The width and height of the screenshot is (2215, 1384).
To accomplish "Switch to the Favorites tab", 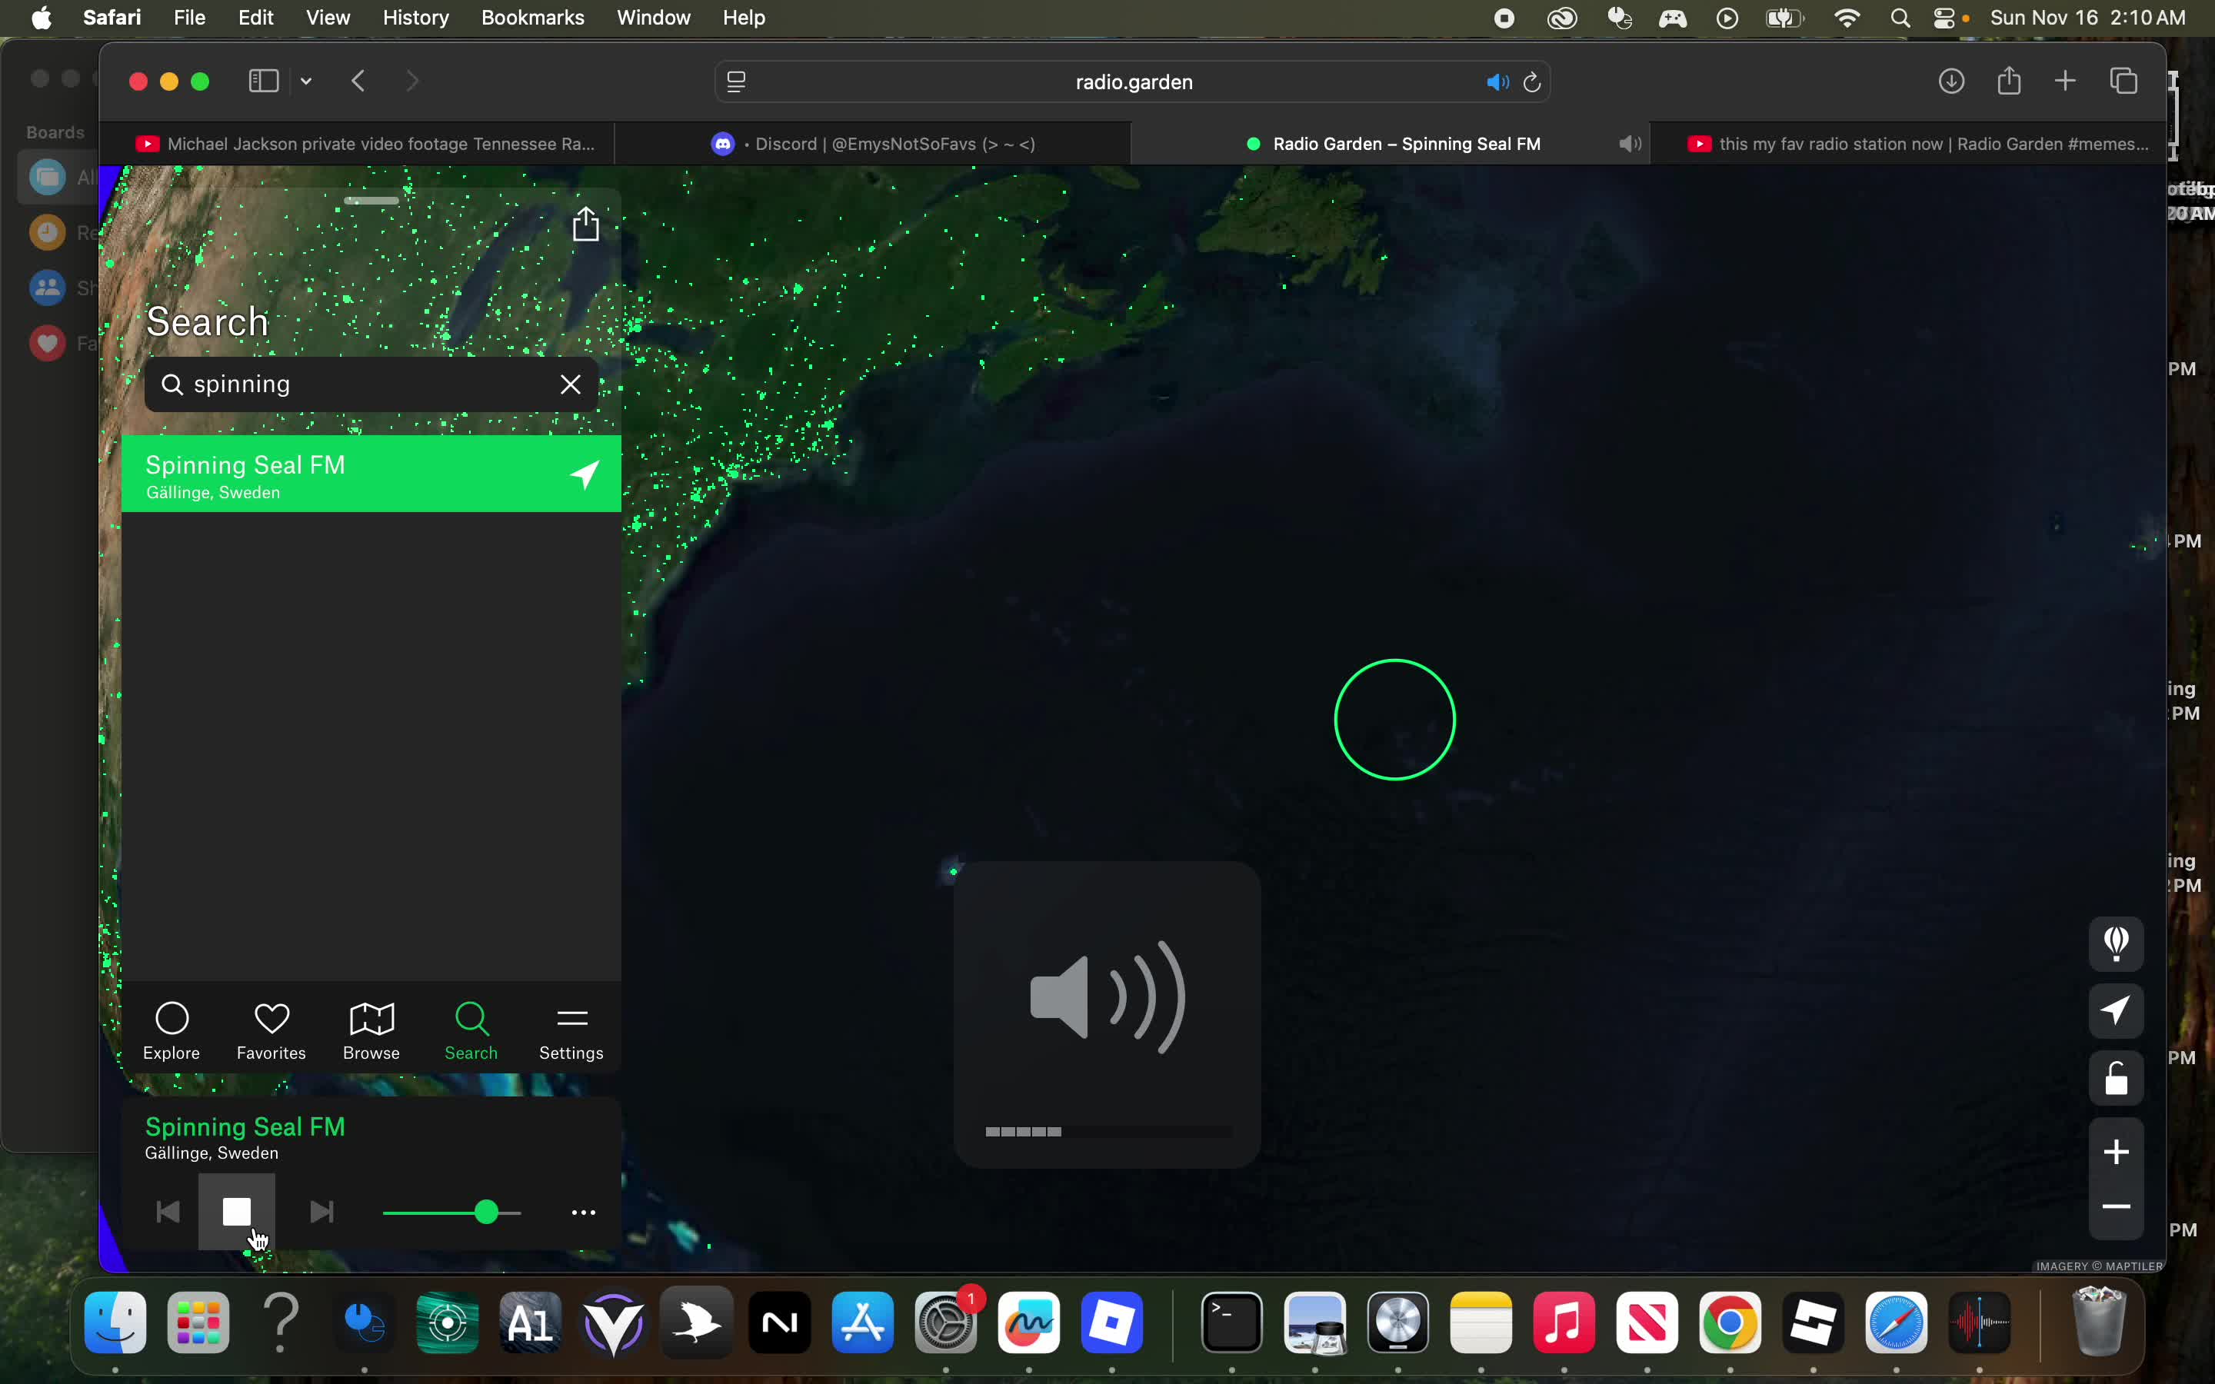I will click(x=271, y=1030).
